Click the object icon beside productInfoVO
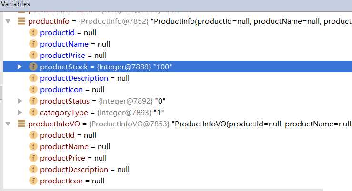Image resolution: width=352 pixels, height=191 pixels. pyautogui.click(x=21, y=124)
